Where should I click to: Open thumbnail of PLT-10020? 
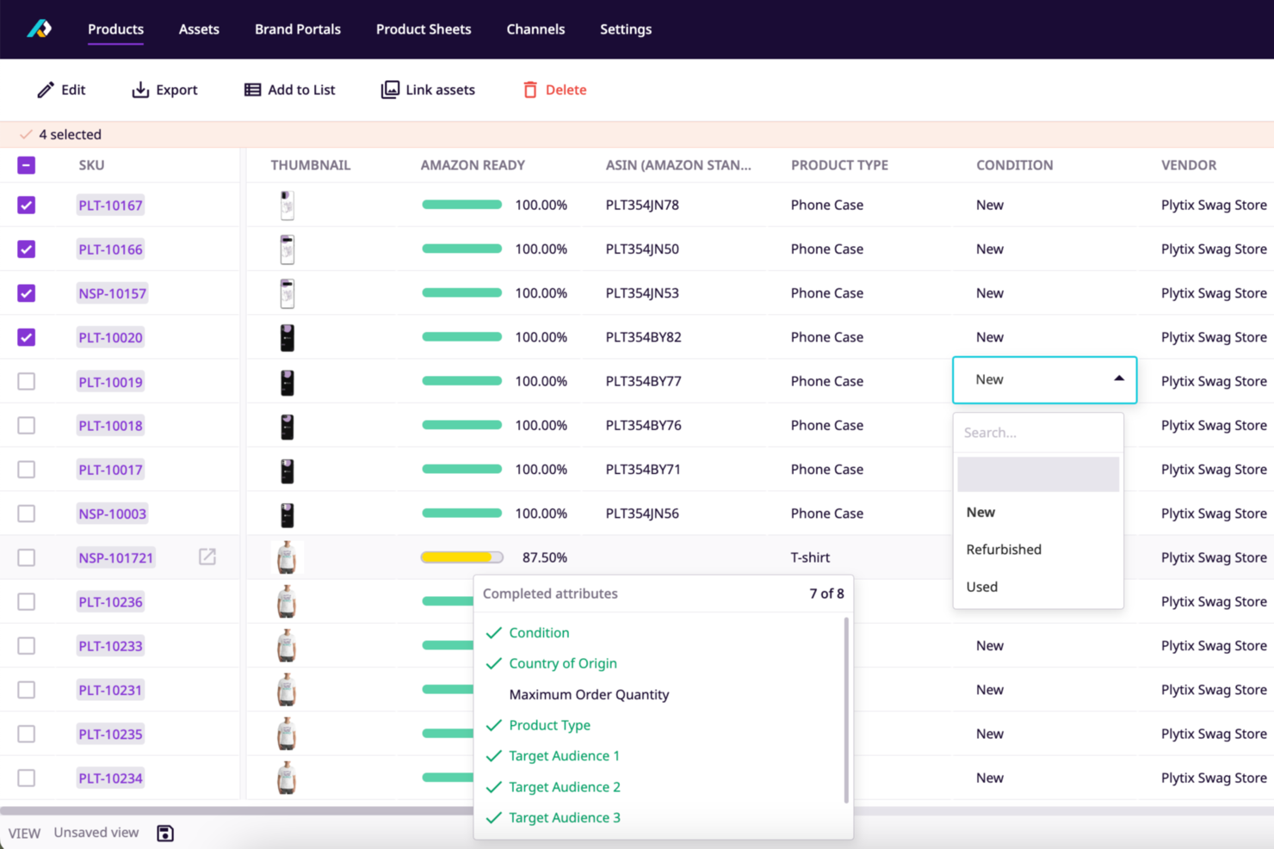coord(288,337)
